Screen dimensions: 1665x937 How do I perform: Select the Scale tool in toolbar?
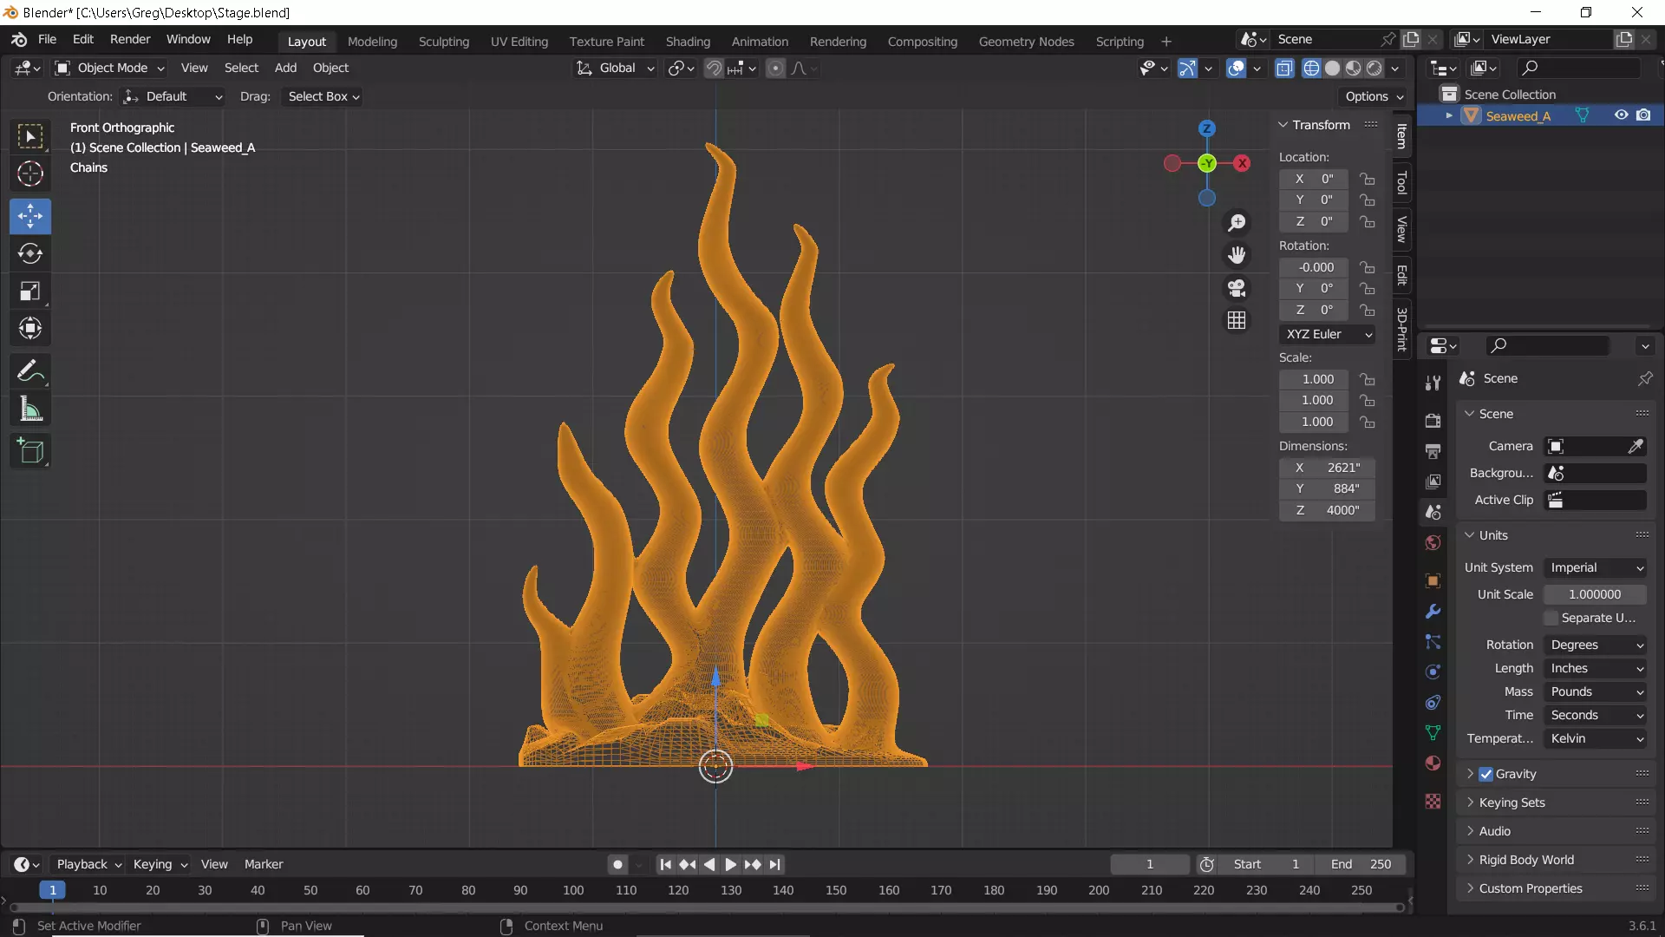coord(30,291)
